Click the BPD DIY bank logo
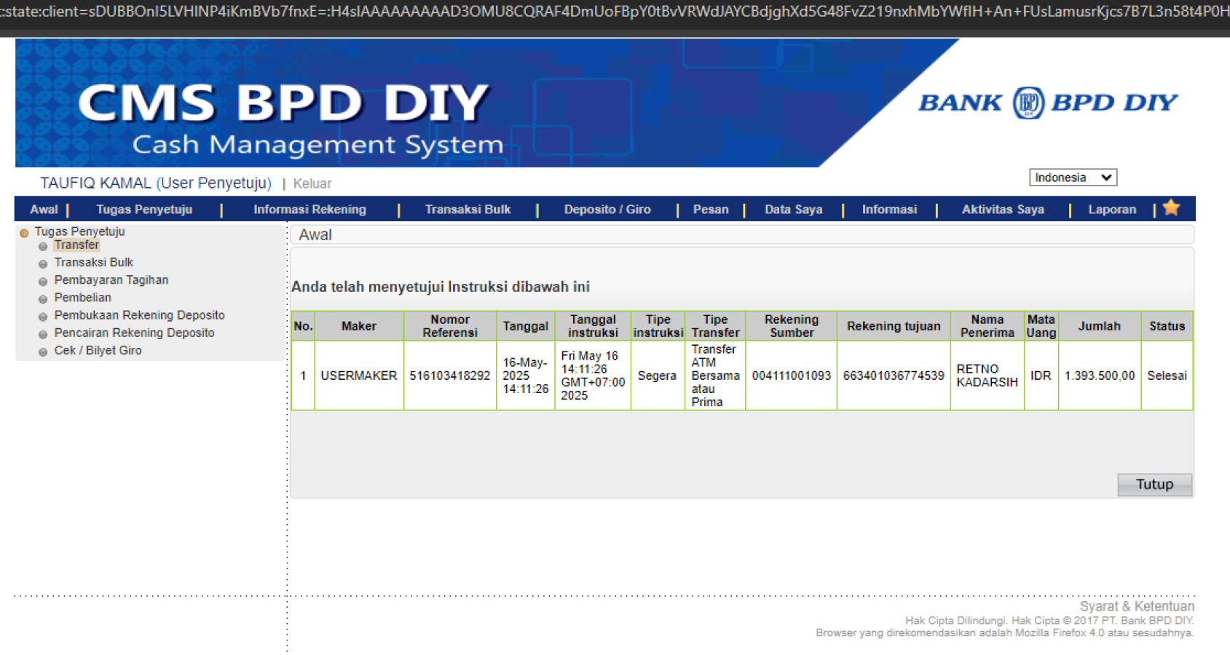Viewport: 1230px width, 655px height. tap(1047, 103)
